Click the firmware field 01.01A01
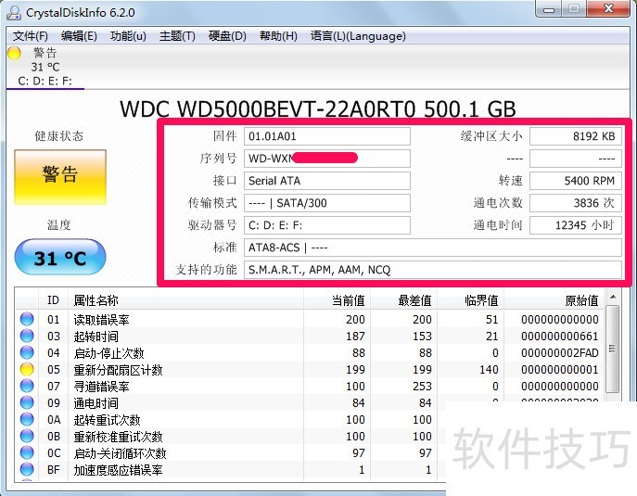This screenshot has height=496, width=637. [327, 136]
